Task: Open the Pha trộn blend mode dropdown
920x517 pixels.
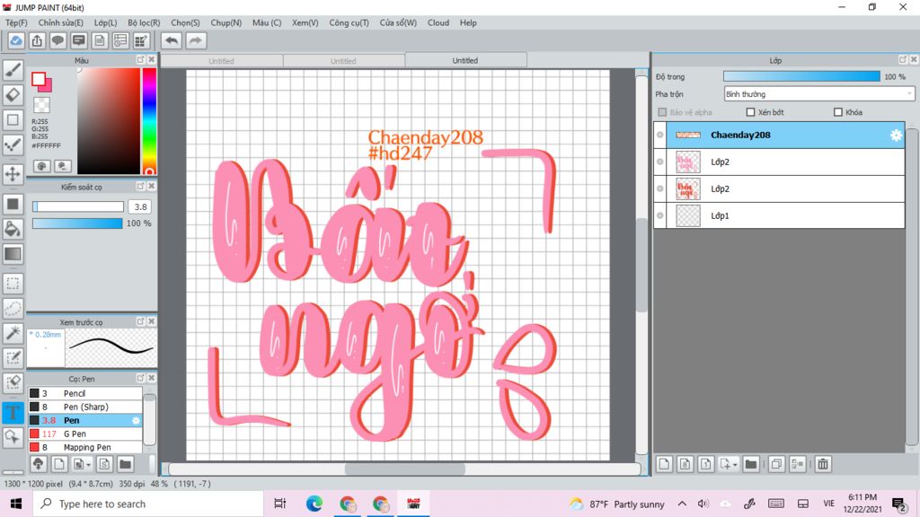Action: [819, 93]
